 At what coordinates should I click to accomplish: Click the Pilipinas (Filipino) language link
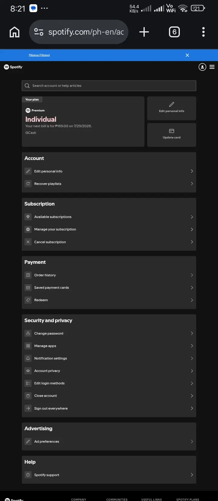(x=39, y=55)
